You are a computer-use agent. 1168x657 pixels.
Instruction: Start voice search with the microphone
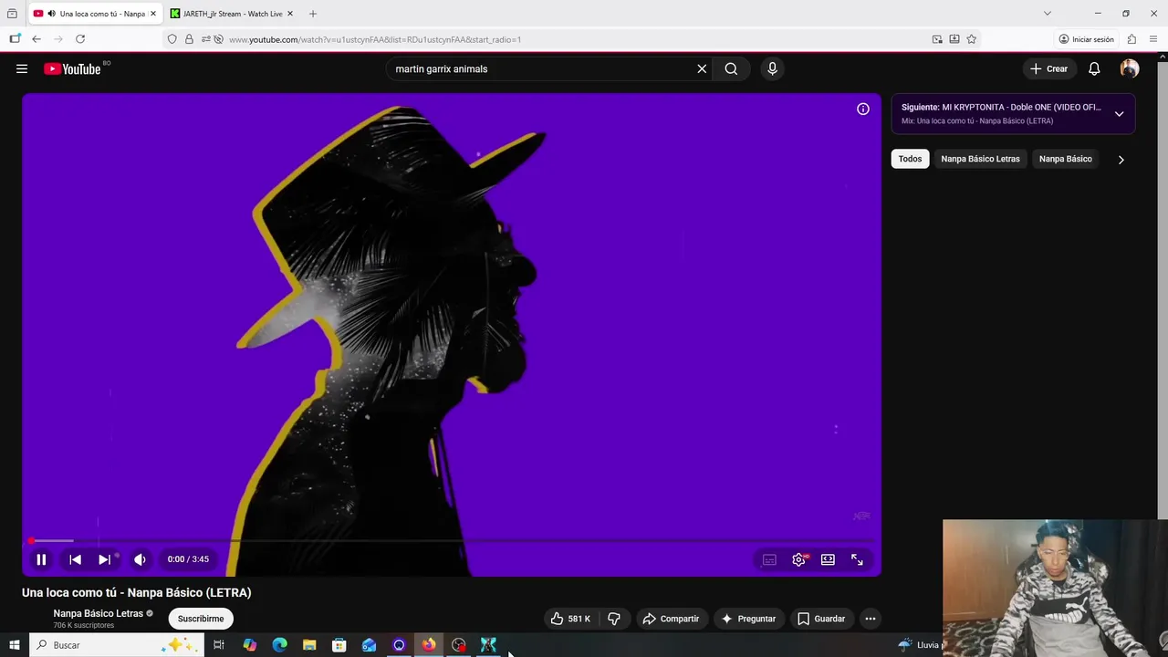tap(772, 68)
